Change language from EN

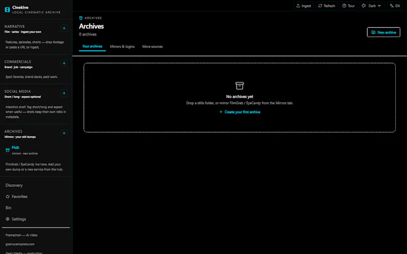395,6
